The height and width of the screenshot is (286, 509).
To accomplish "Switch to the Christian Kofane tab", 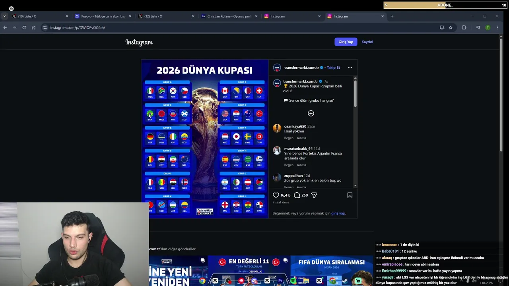I will (x=229, y=16).
